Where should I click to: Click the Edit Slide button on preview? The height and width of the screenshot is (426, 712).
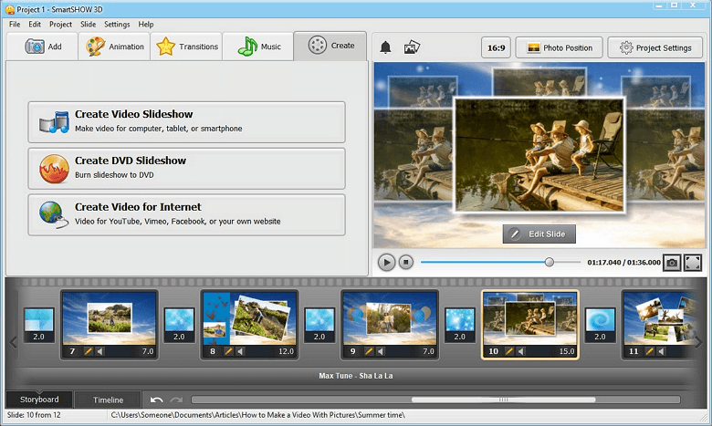pos(539,234)
